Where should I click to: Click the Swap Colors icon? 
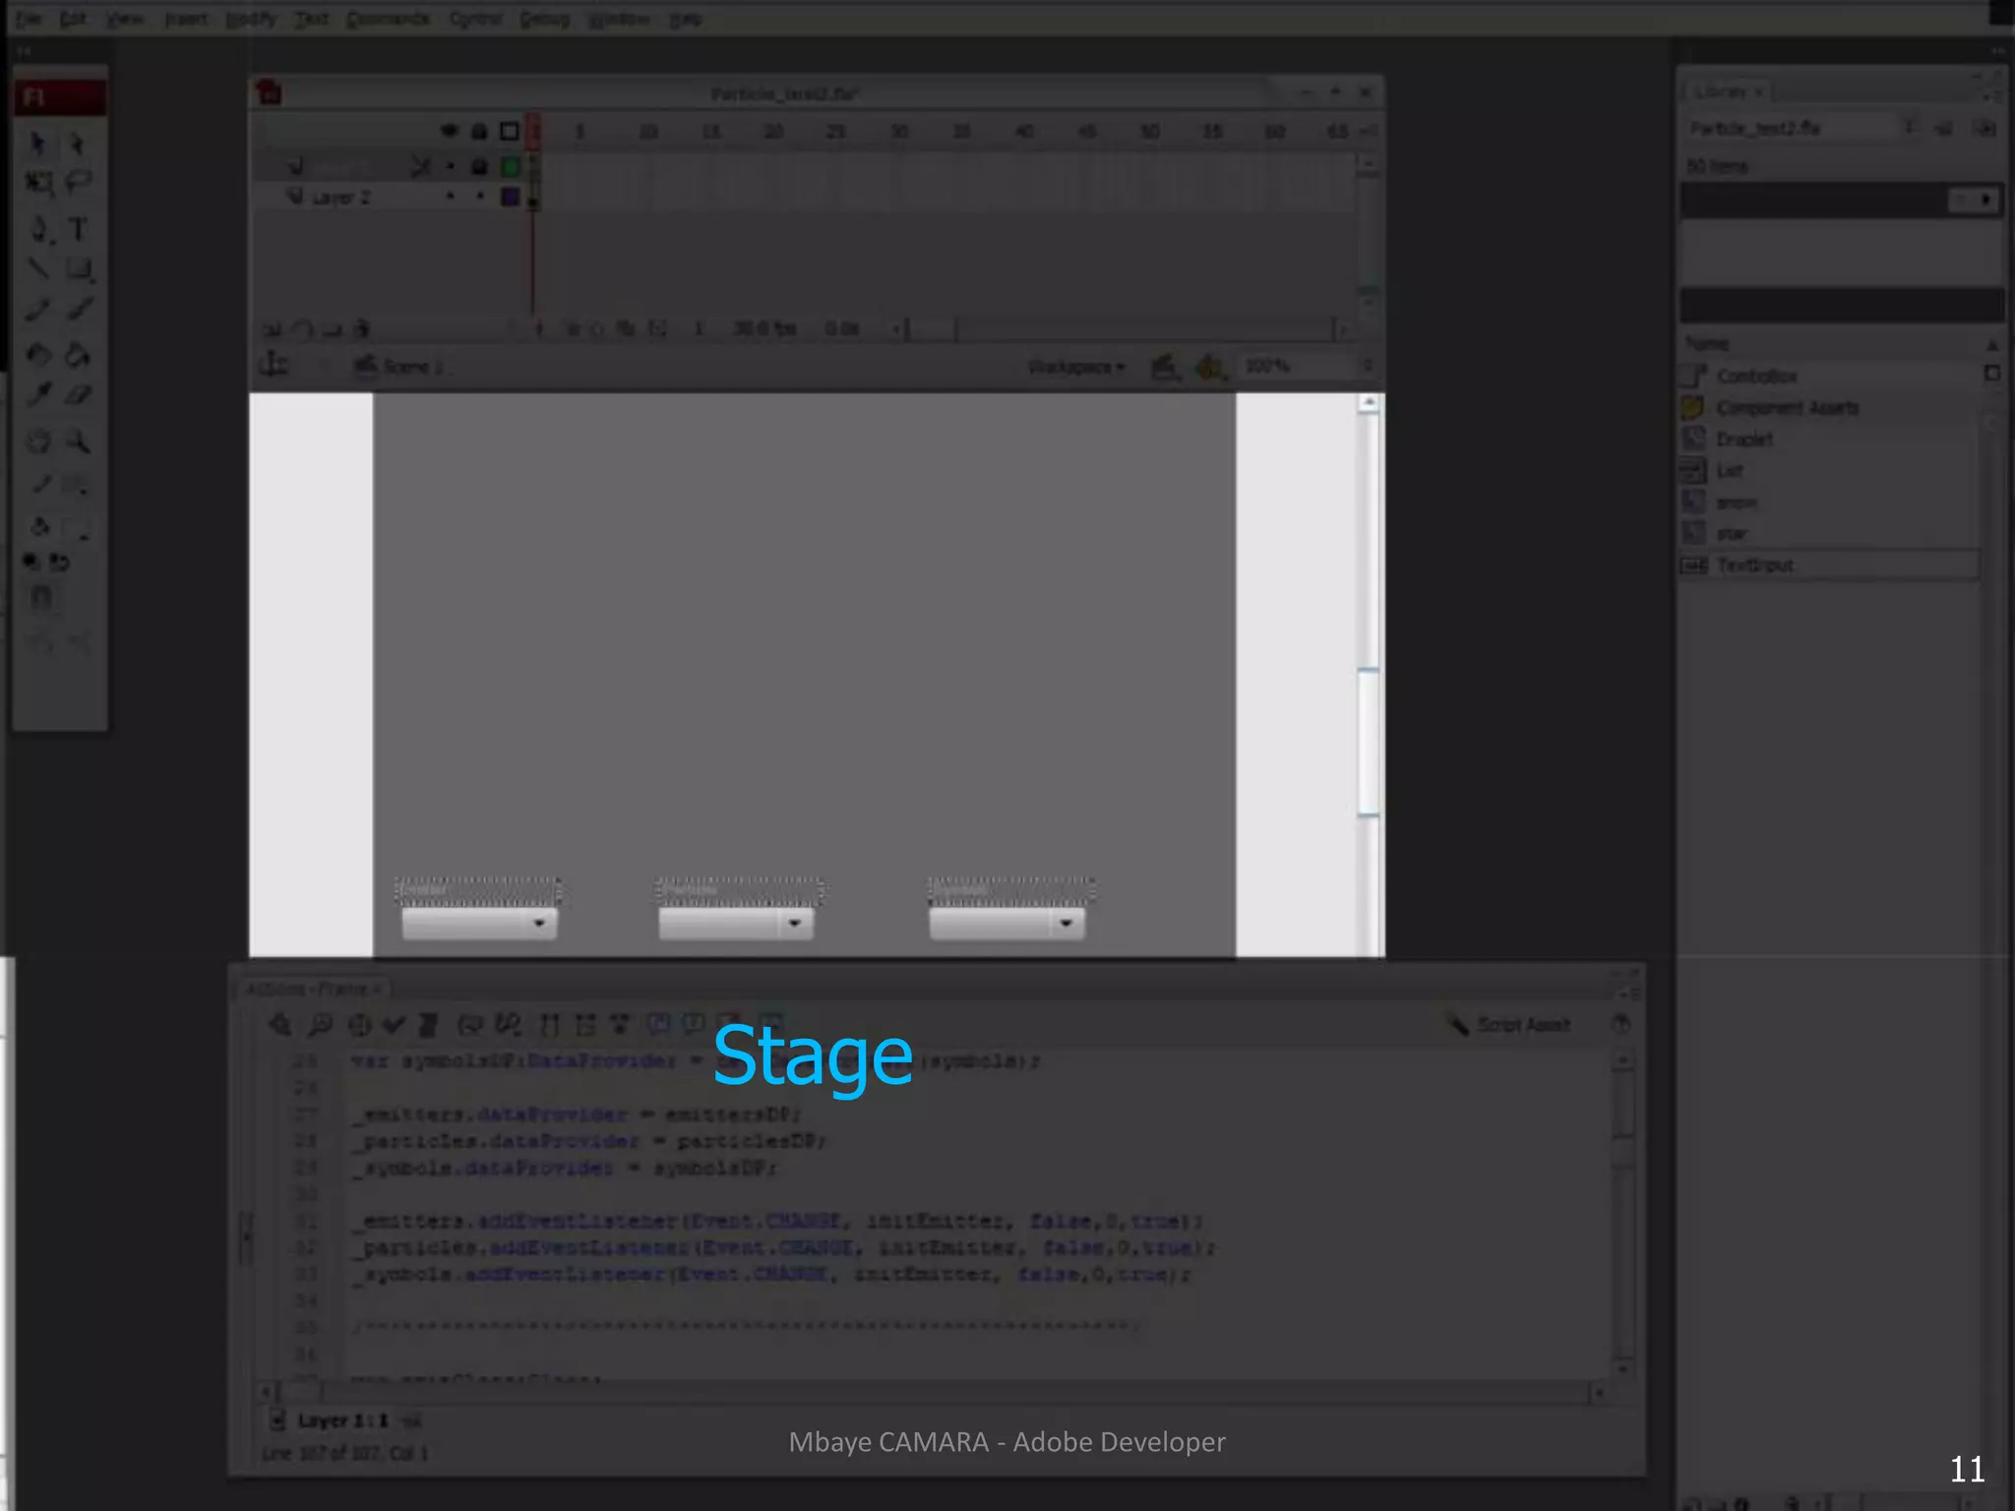pyautogui.click(x=60, y=563)
